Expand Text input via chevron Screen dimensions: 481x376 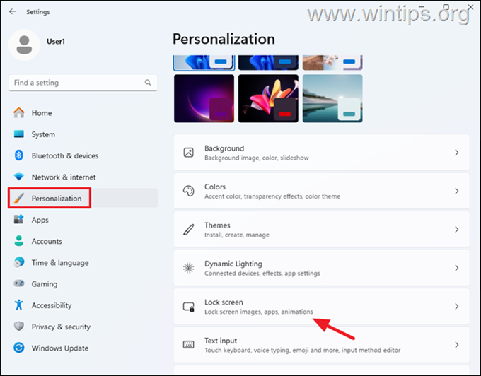tap(456, 345)
